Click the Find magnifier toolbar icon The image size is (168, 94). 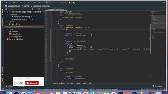[32, 3]
